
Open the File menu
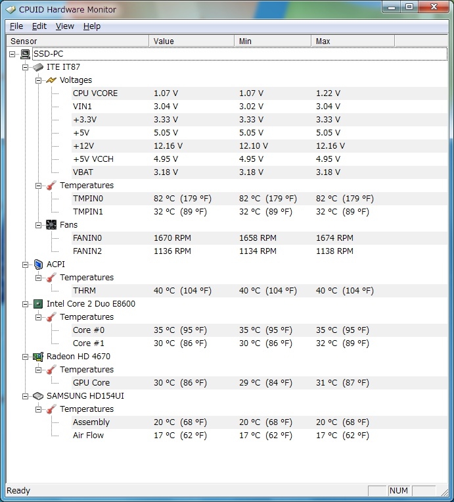pyautogui.click(x=16, y=26)
